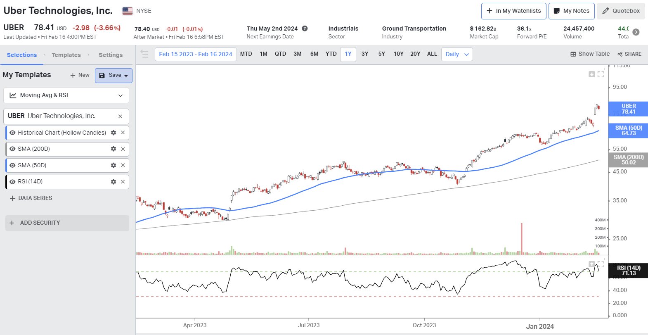
Task: Click ADD SECURITY button
Action: 67,223
